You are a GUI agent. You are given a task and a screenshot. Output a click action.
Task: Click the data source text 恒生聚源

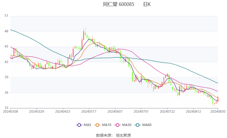coord(123,135)
